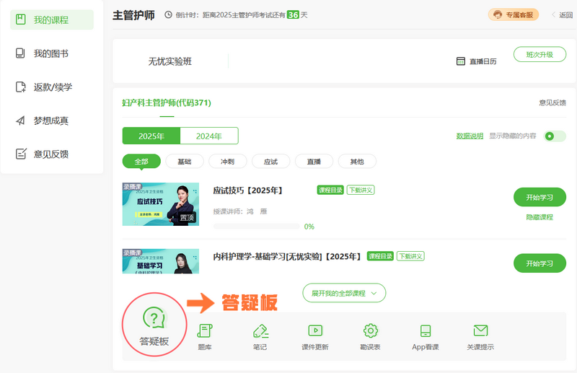Click the 隐藏课程 link
Viewport: 577px width, 373px height.
pyautogui.click(x=539, y=216)
